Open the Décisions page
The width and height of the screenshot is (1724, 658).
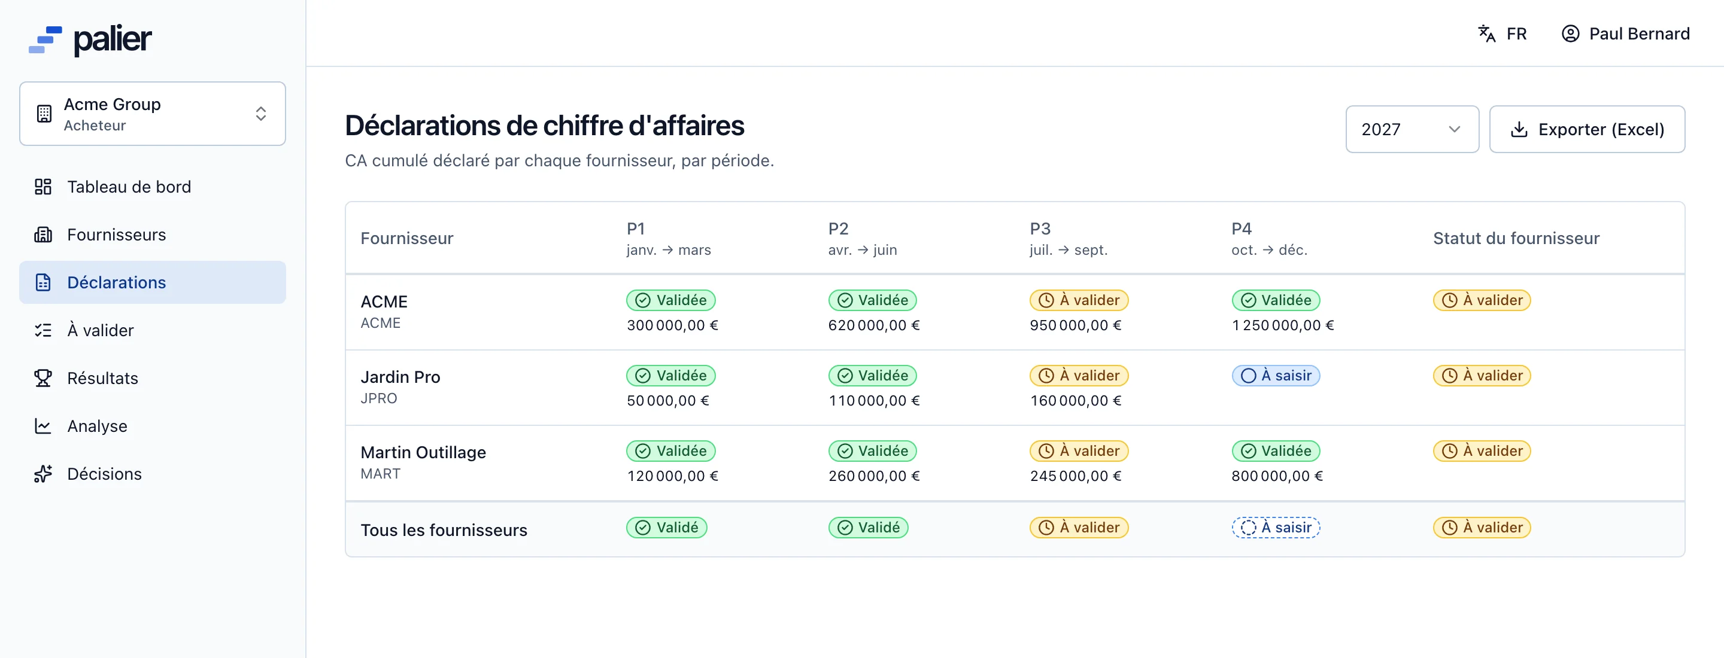(153, 473)
